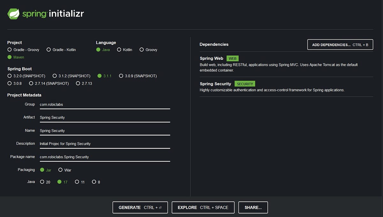Open the Add Dependencies dialog

[340, 45]
